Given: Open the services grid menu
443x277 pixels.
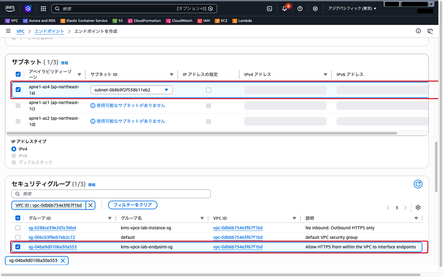Looking at the screenshot, I should click(x=43, y=9).
